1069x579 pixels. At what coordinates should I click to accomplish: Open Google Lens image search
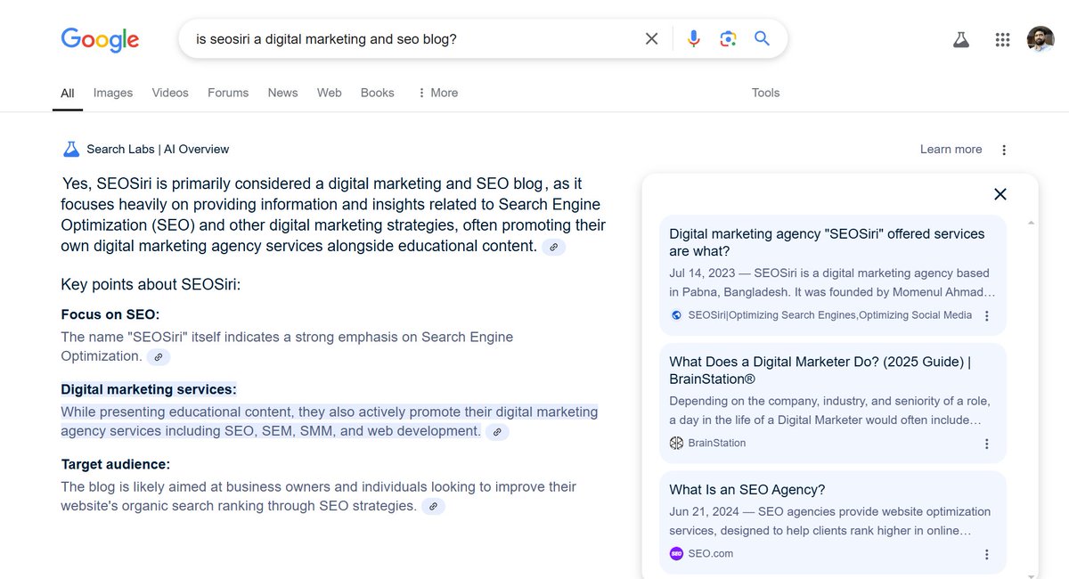coord(727,38)
